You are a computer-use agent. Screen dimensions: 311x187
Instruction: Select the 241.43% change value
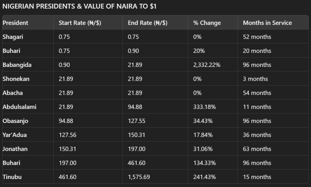(x=204, y=177)
